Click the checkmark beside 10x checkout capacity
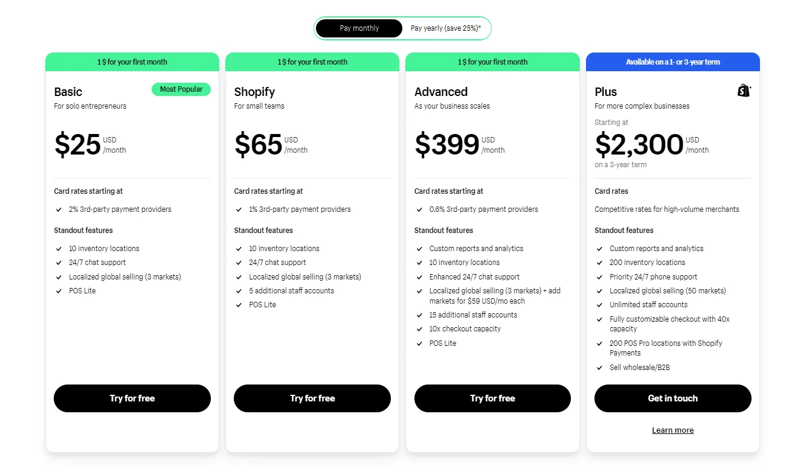Image resolution: width=792 pixels, height=466 pixels. point(419,329)
